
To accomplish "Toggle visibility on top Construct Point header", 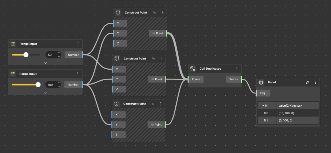I will 154,13.
